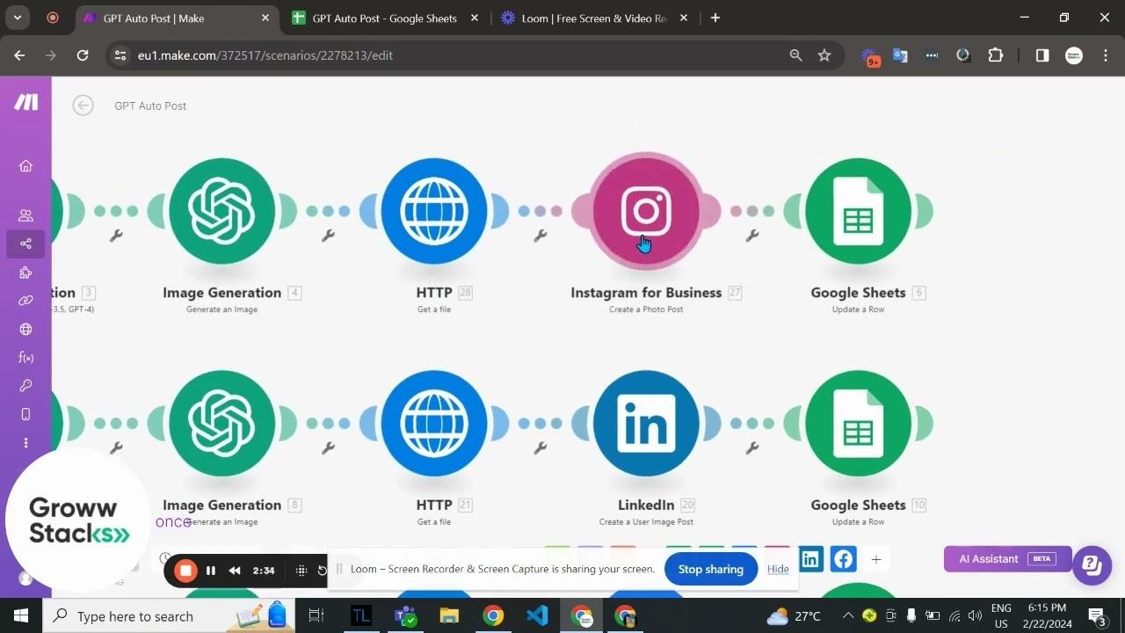Open the Google Sheets module numbered 6

coord(858,211)
